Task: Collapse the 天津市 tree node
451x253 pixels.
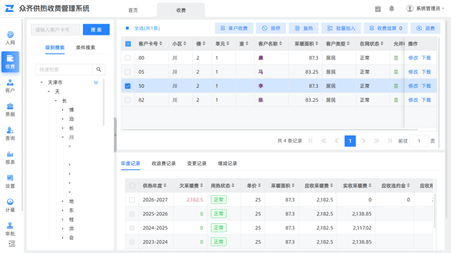Action: 41,83
